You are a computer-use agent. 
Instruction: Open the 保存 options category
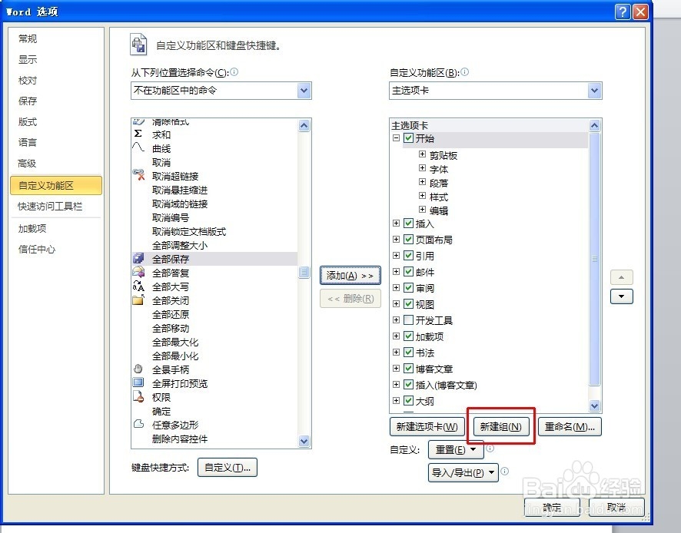(28, 101)
